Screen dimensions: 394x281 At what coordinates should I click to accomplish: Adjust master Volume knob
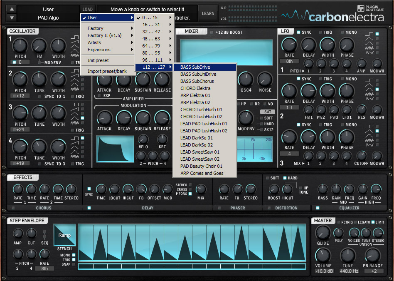click(323, 255)
